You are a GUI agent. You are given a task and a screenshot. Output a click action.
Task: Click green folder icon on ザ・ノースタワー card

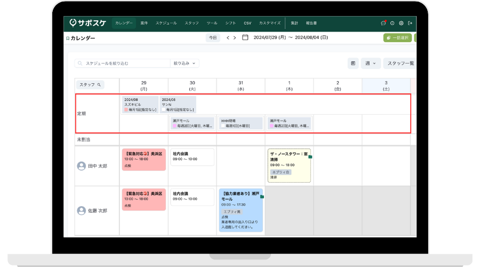pos(310,156)
